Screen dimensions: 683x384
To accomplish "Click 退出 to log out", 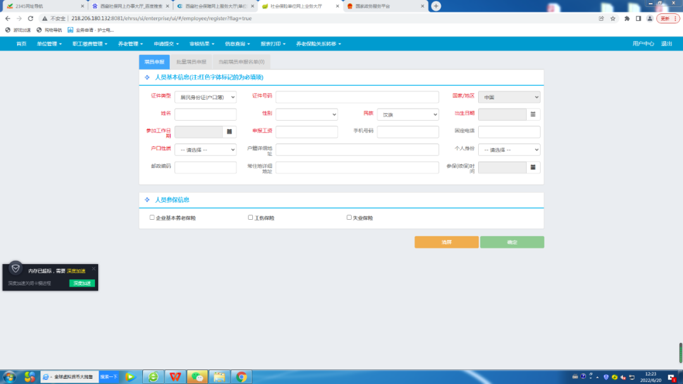I will tap(667, 44).
